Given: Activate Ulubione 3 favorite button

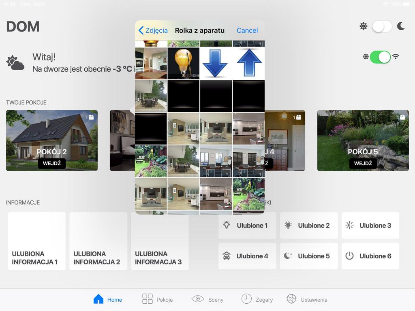Looking at the screenshot, I should pyautogui.click(x=370, y=225).
